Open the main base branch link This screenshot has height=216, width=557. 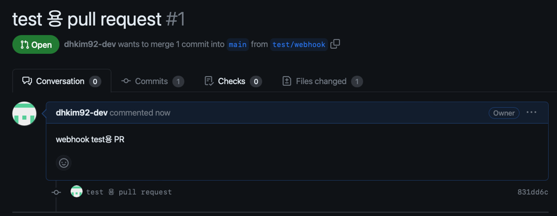(x=238, y=45)
